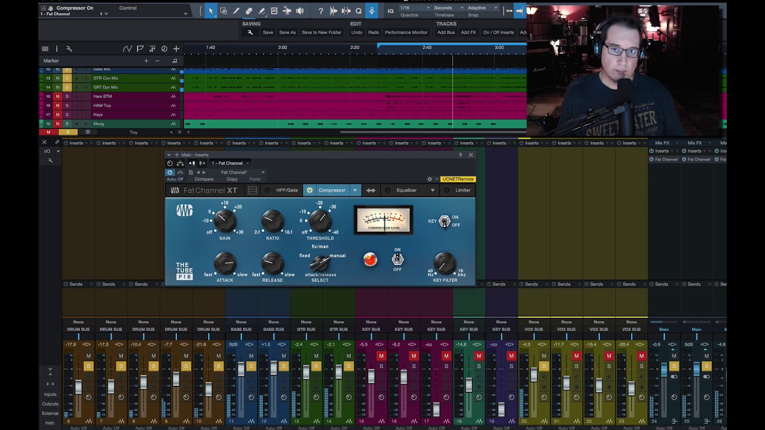Open plugin gear settings icon
The height and width of the screenshot is (430, 765).
pyautogui.click(x=429, y=179)
